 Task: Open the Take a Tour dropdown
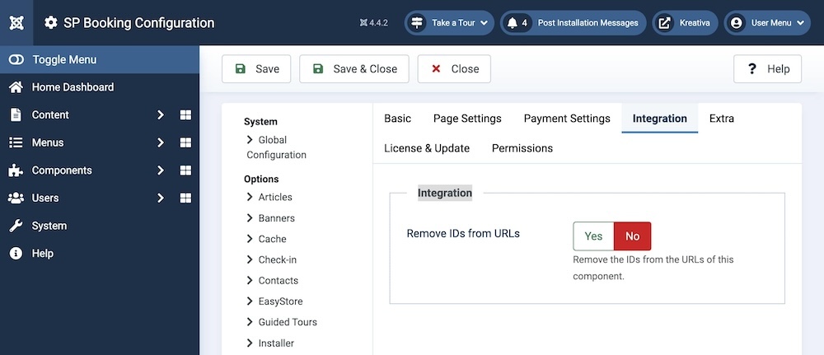[450, 23]
